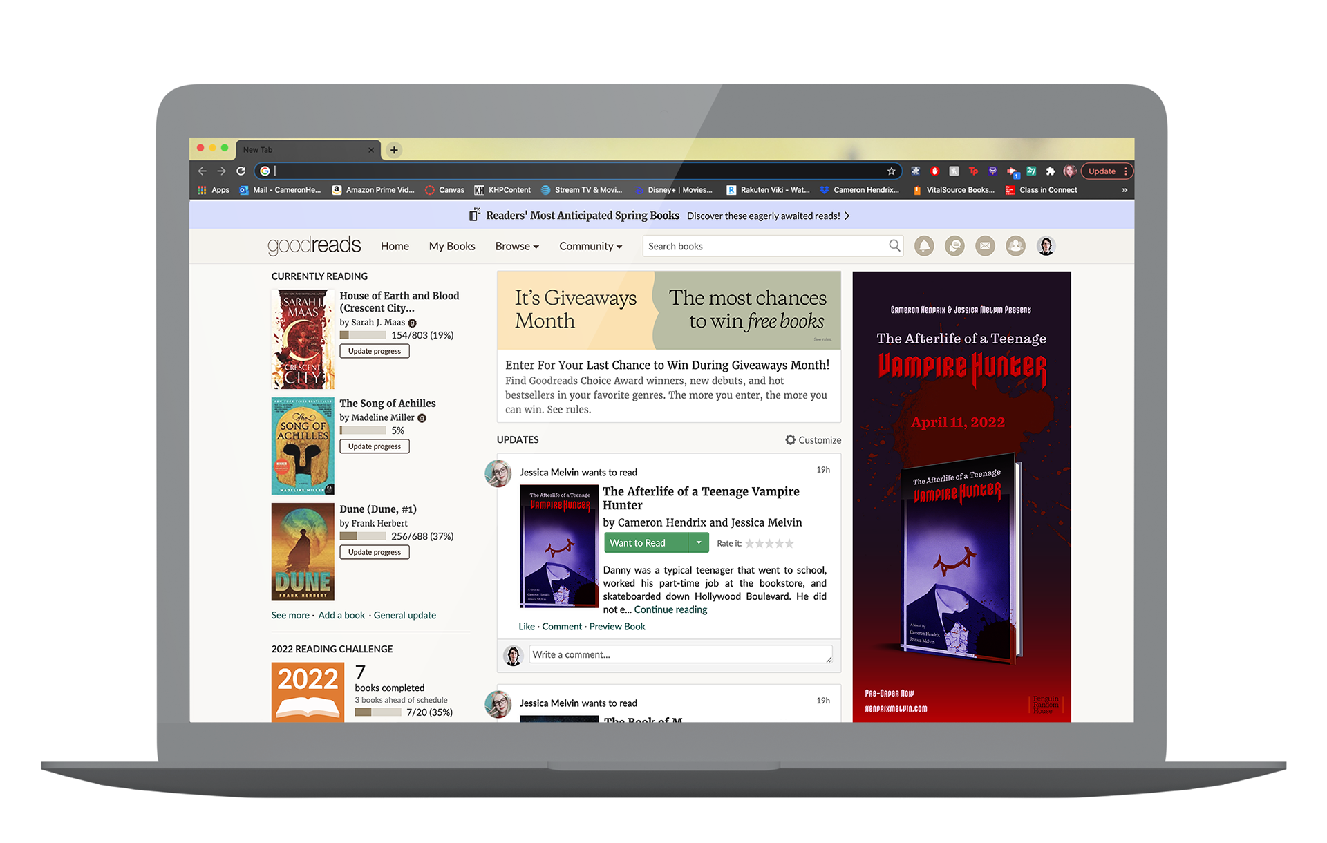Open The Song of Achilles cover thumbnail
1327x843 pixels.
[303, 446]
